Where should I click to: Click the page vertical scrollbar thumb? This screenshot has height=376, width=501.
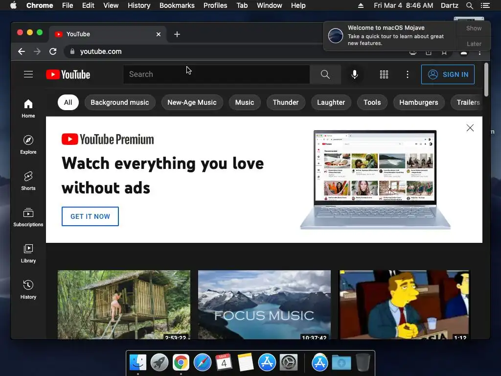click(486, 79)
